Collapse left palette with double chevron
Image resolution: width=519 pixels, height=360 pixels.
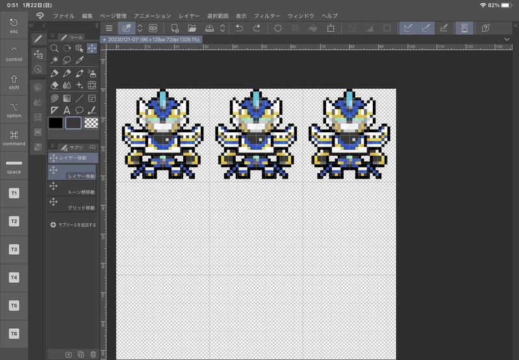(x=31, y=25)
